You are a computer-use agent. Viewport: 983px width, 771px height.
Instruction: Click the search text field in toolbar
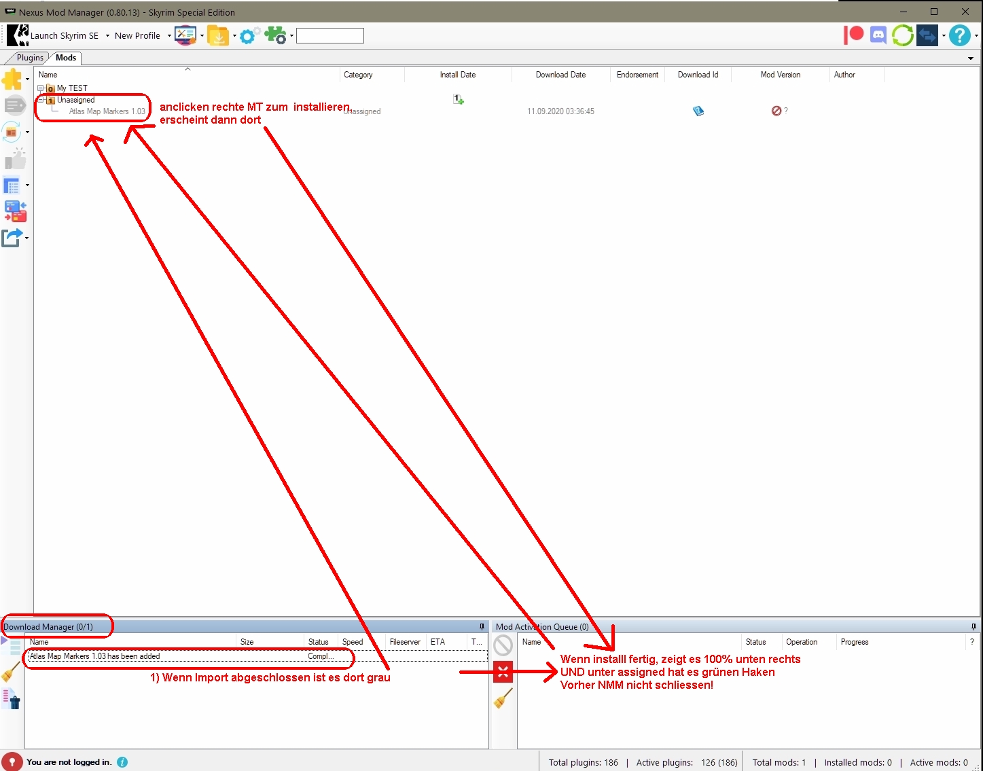tap(330, 35)
